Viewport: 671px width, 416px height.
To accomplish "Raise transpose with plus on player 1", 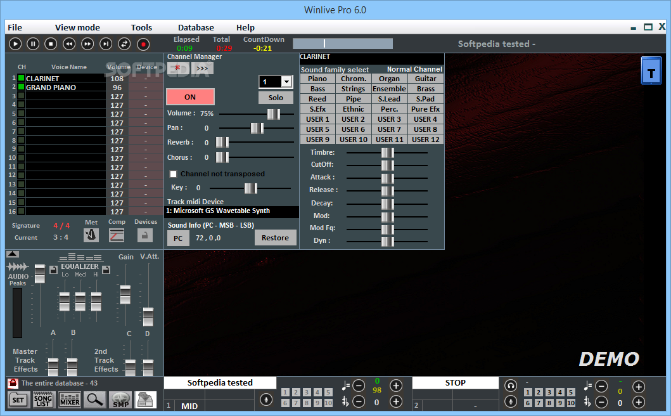I will pyautogui.click(x=396, y=401).
